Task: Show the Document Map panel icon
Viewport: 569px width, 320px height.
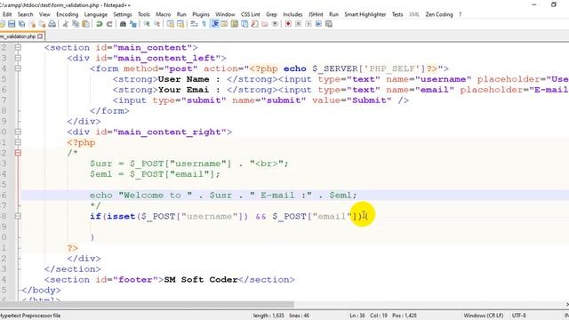Action: tap(235, 24)
